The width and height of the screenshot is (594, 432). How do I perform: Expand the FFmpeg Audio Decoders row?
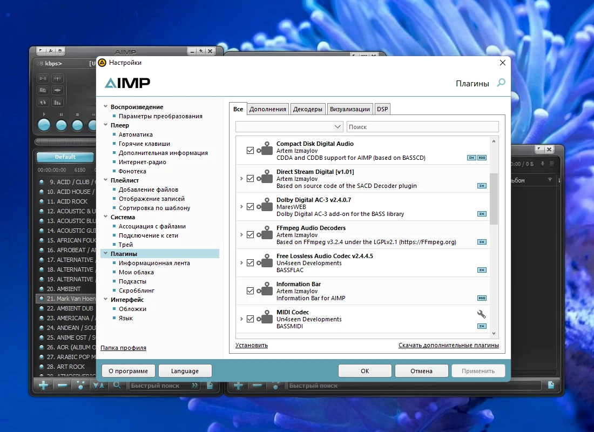pyautogui.click(x=241, y=234)
